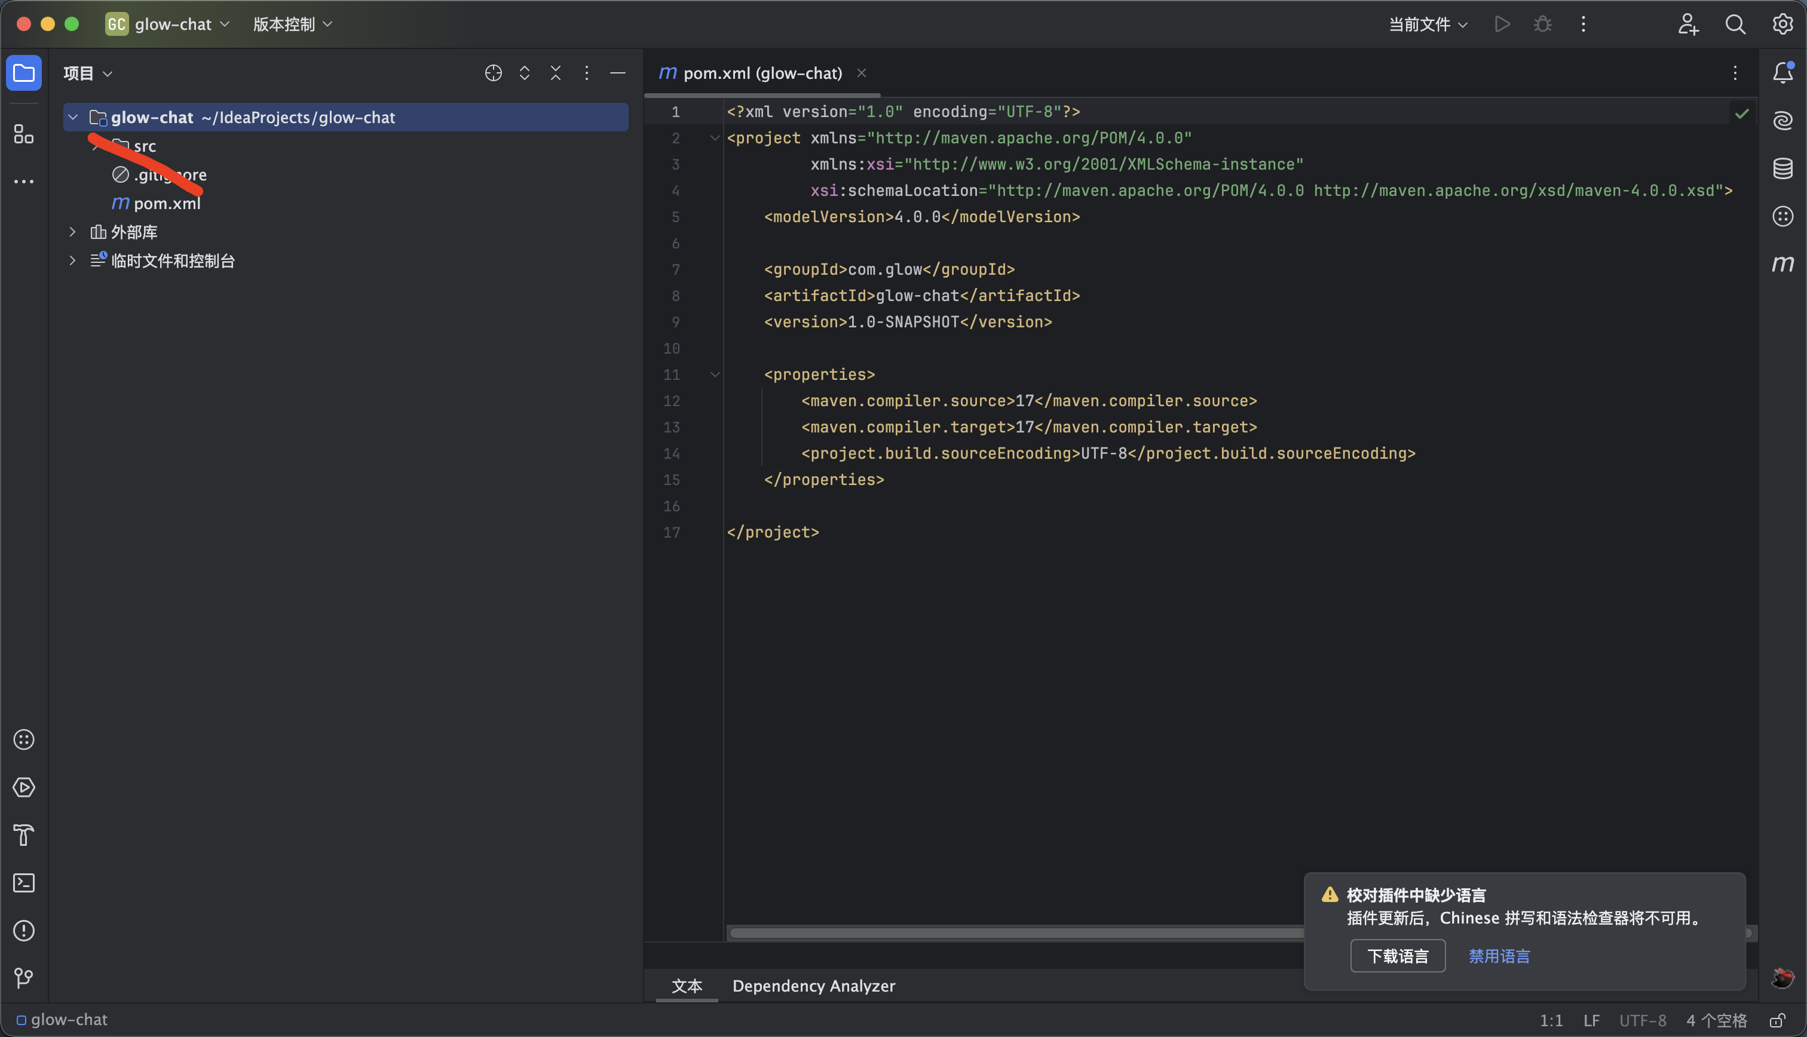Toggle read-only lock in status bar

tap(1777, 1020)
